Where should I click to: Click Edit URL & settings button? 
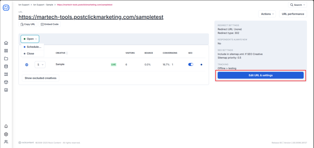(261, 75)
